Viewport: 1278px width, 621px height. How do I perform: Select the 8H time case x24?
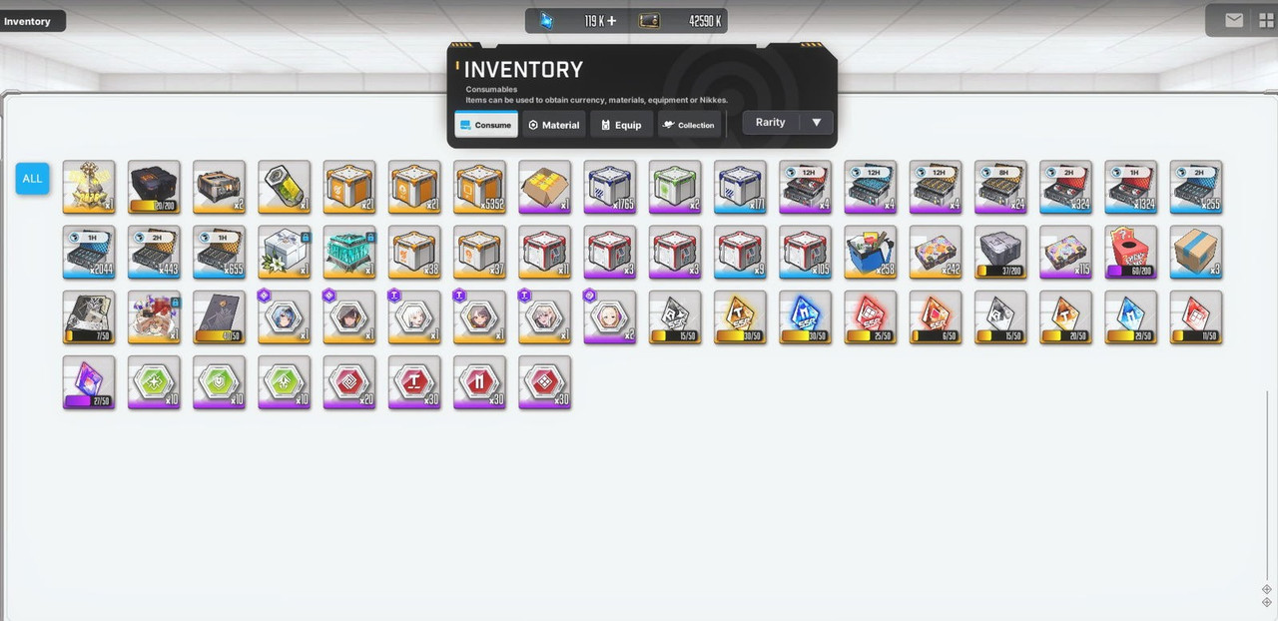1000,187
